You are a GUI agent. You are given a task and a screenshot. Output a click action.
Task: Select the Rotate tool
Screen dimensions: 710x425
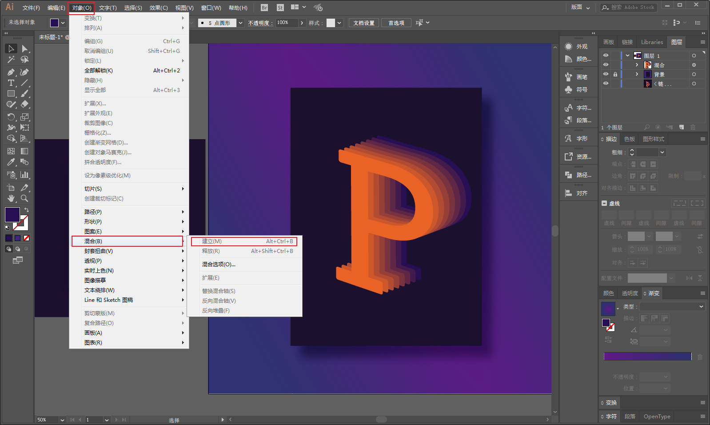tap(11, 117)
